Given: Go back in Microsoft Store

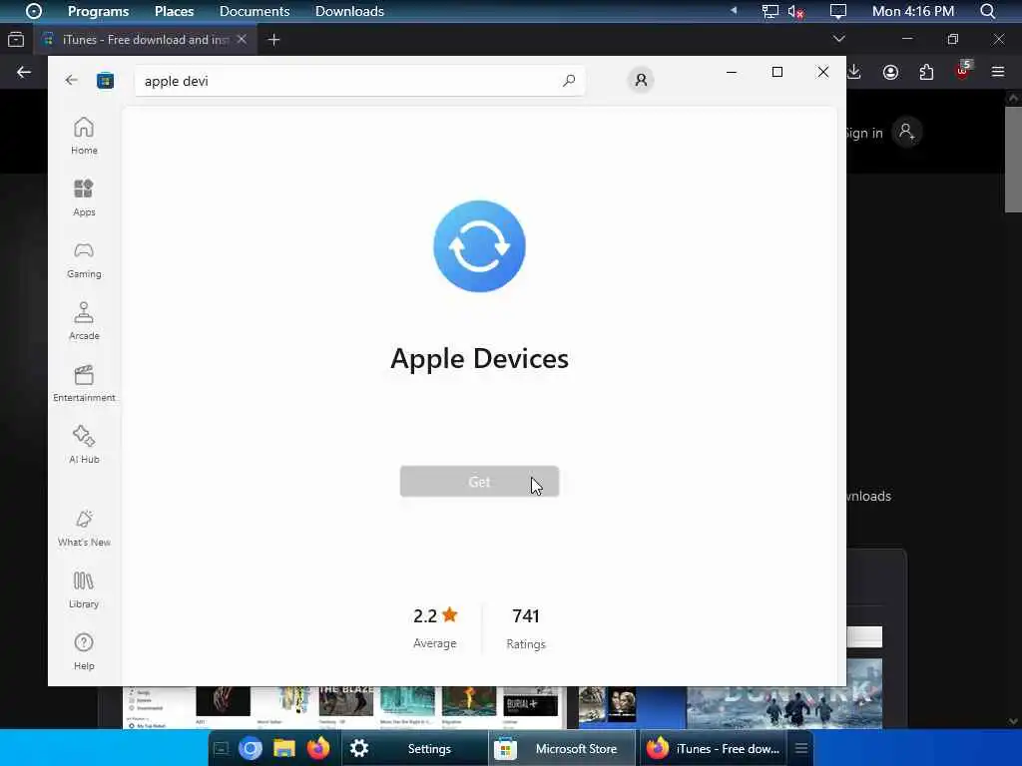Looking at the screenshot, I should 71,80.
